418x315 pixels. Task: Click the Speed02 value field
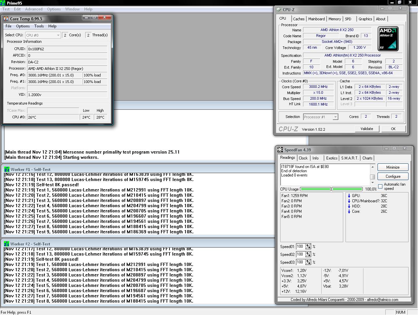pos(300,255)
